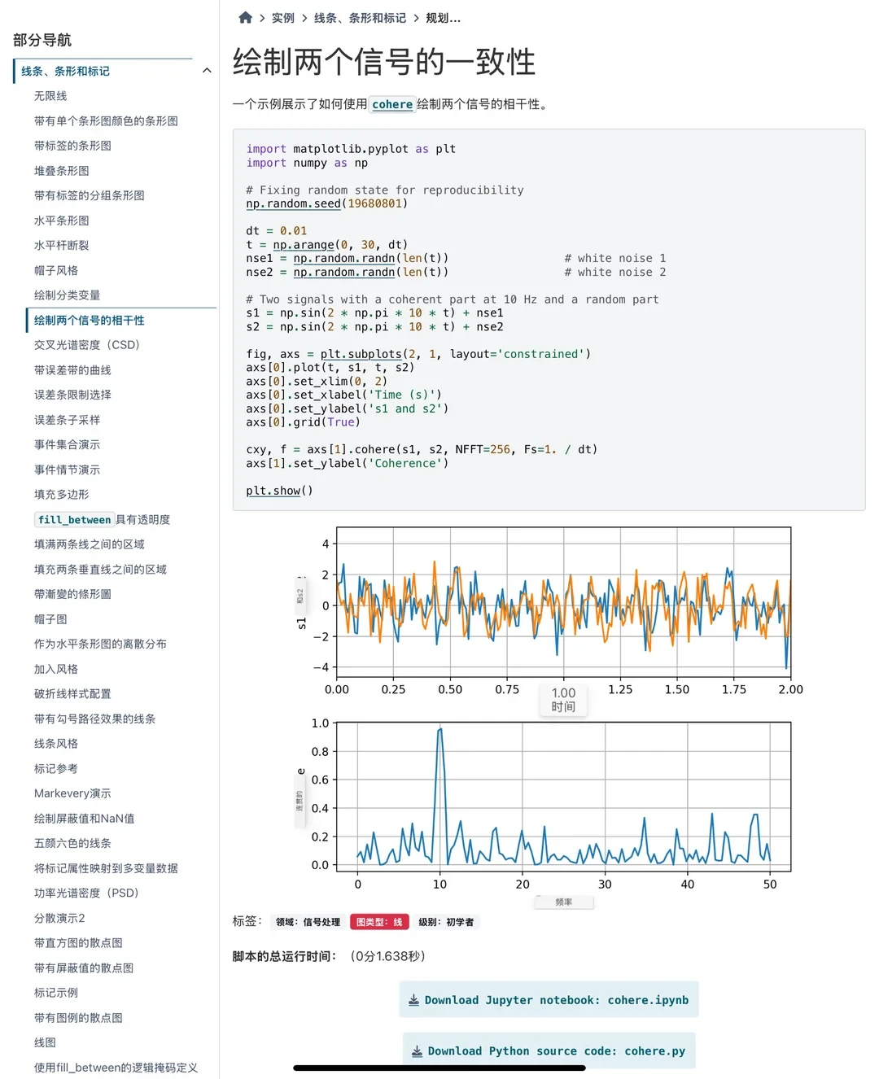Open 线条、条形和标记 in the breadcrumb
The width and height of the screenshot is (879, 1079).
point(360,18)
